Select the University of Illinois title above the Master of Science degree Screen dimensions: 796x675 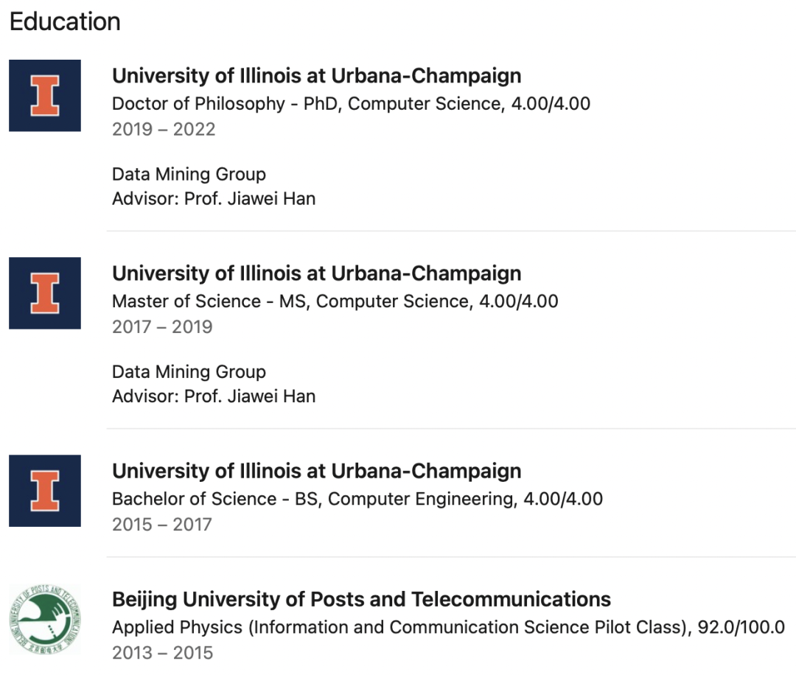click(316, 273)
